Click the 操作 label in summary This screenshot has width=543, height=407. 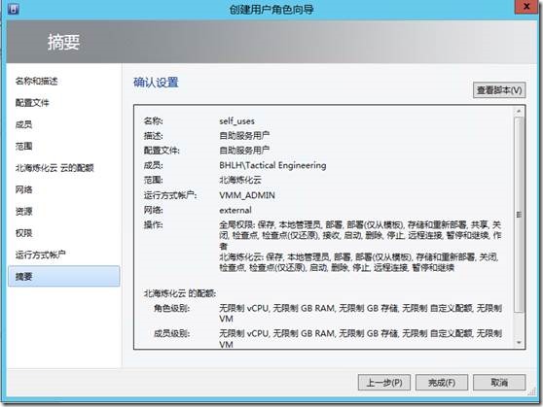coord(153,224)
